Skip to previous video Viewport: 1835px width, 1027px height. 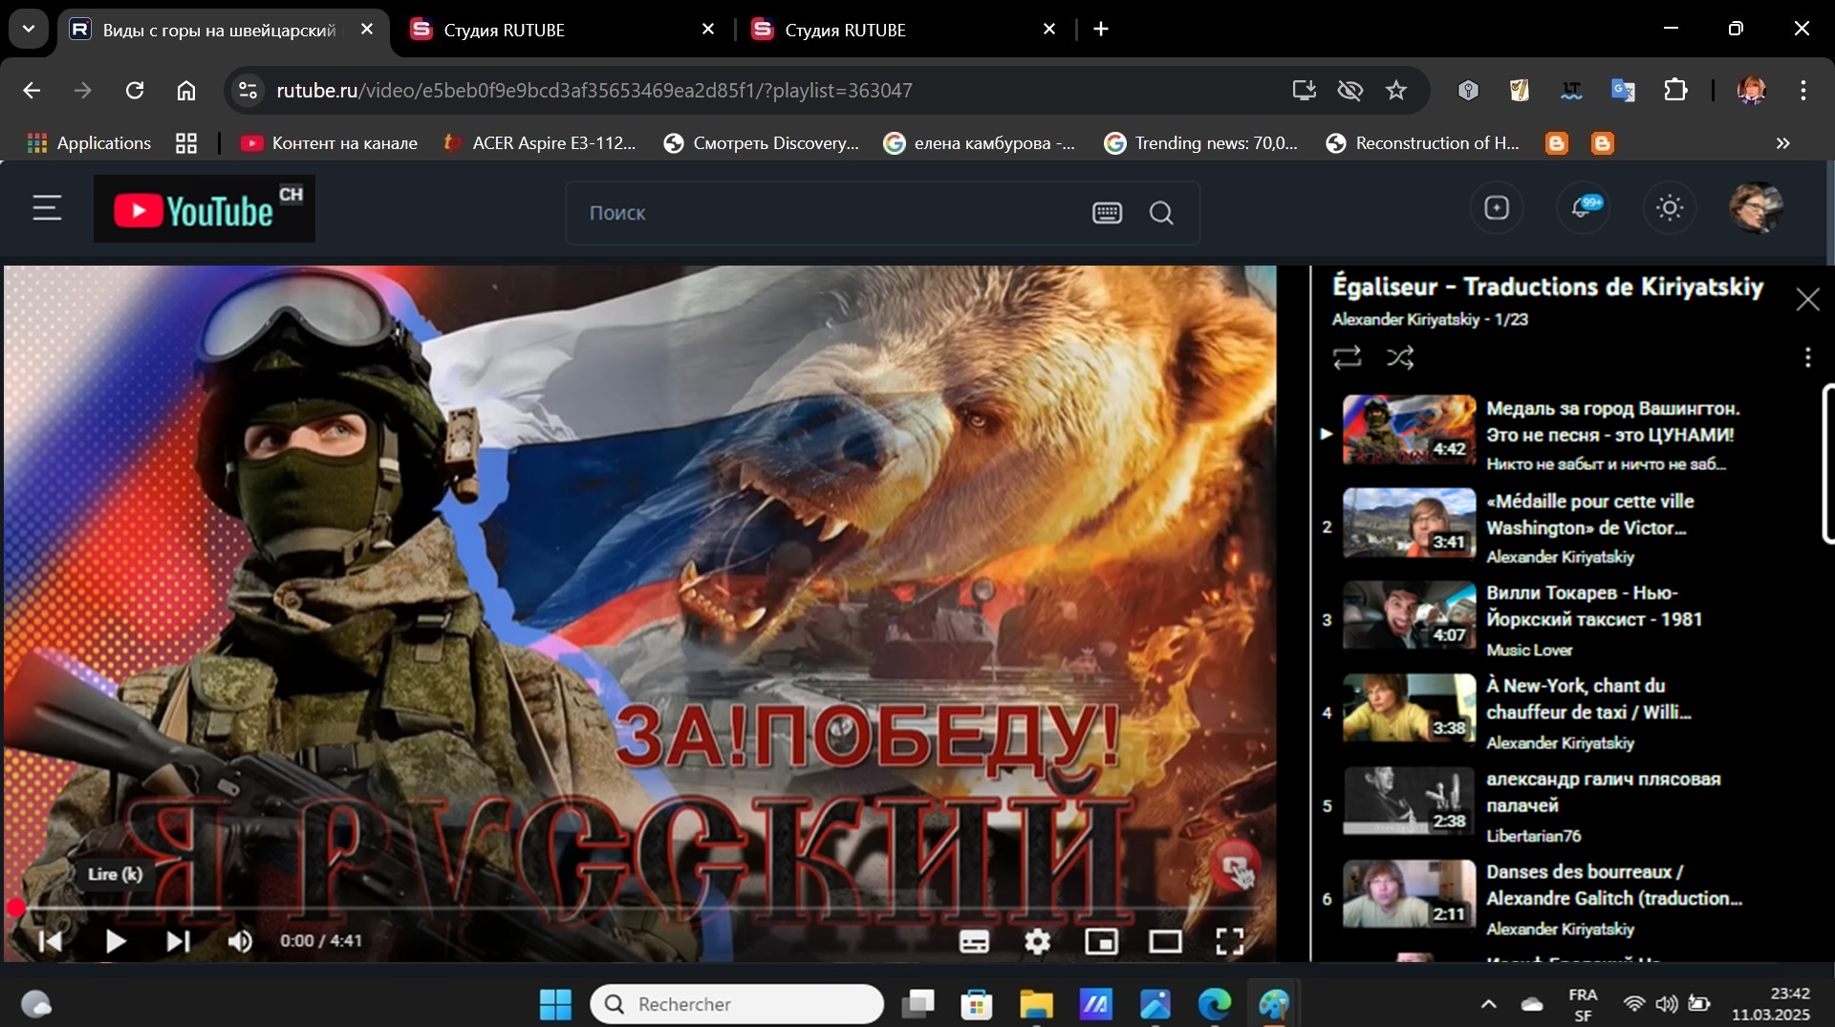51,942
